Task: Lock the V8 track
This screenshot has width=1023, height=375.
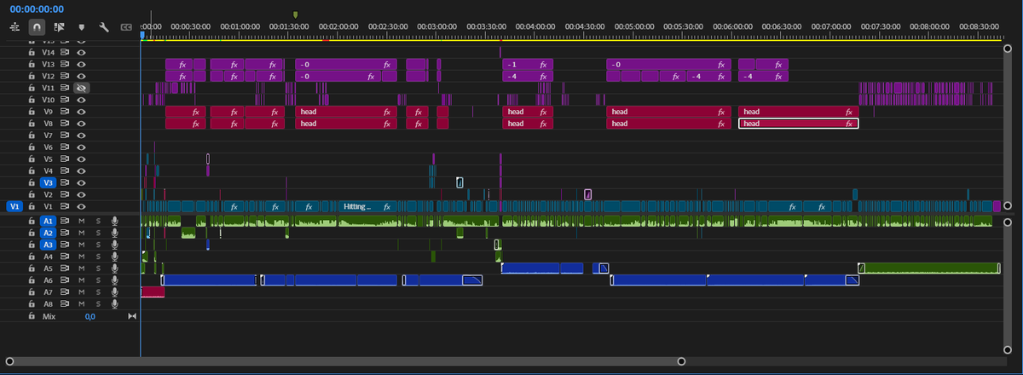Action: (32, 124)
